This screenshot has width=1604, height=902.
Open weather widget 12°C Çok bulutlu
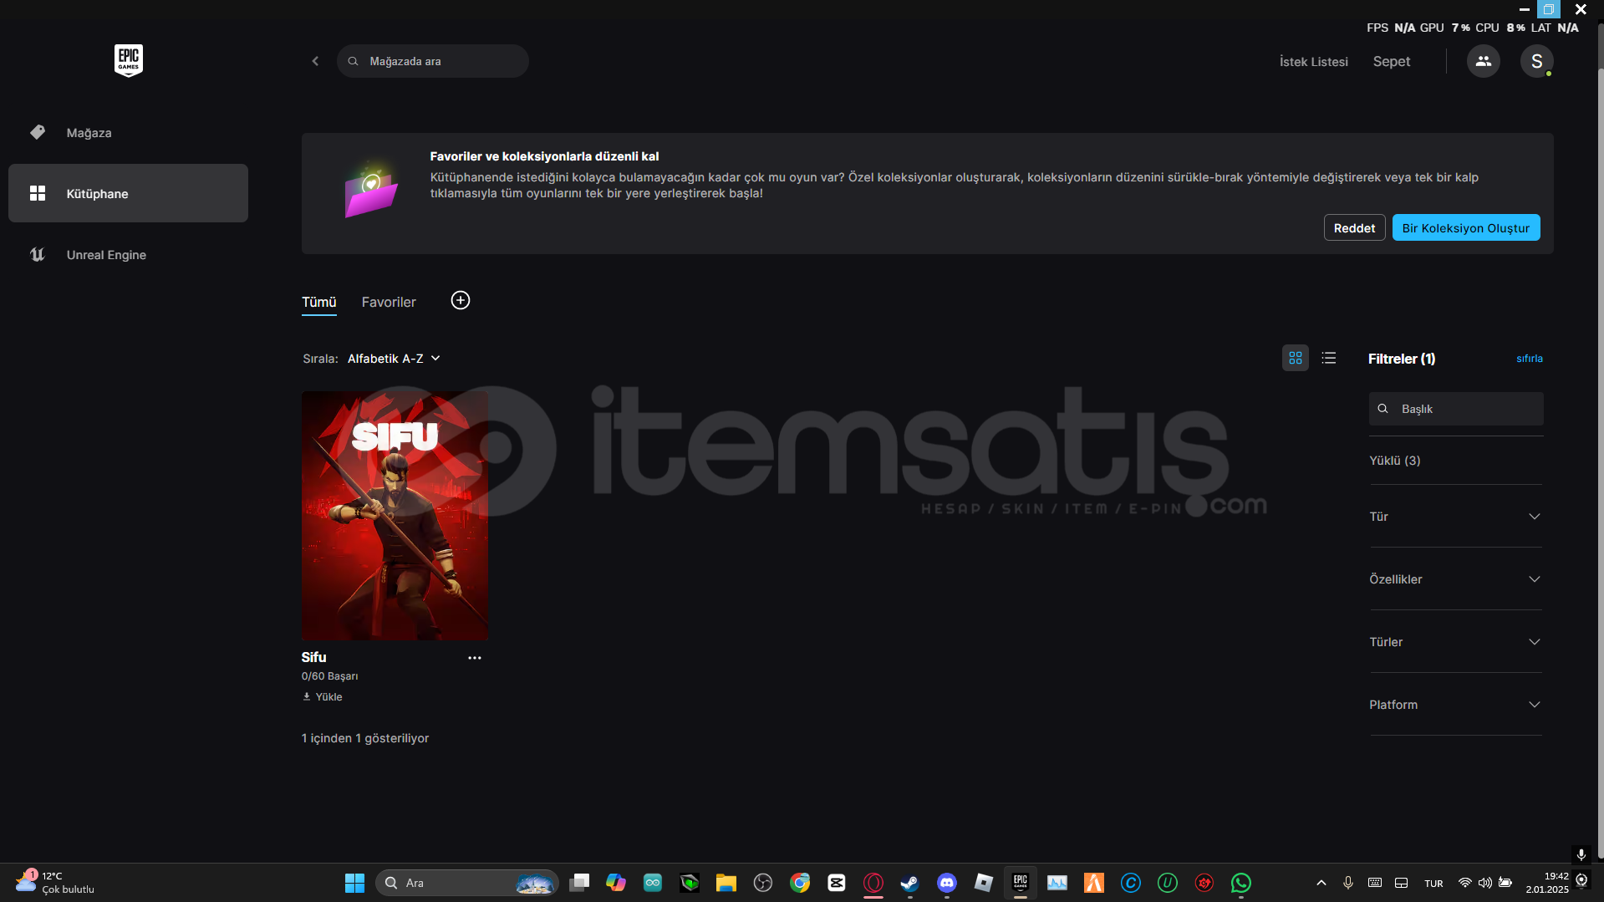pos(55,883)
